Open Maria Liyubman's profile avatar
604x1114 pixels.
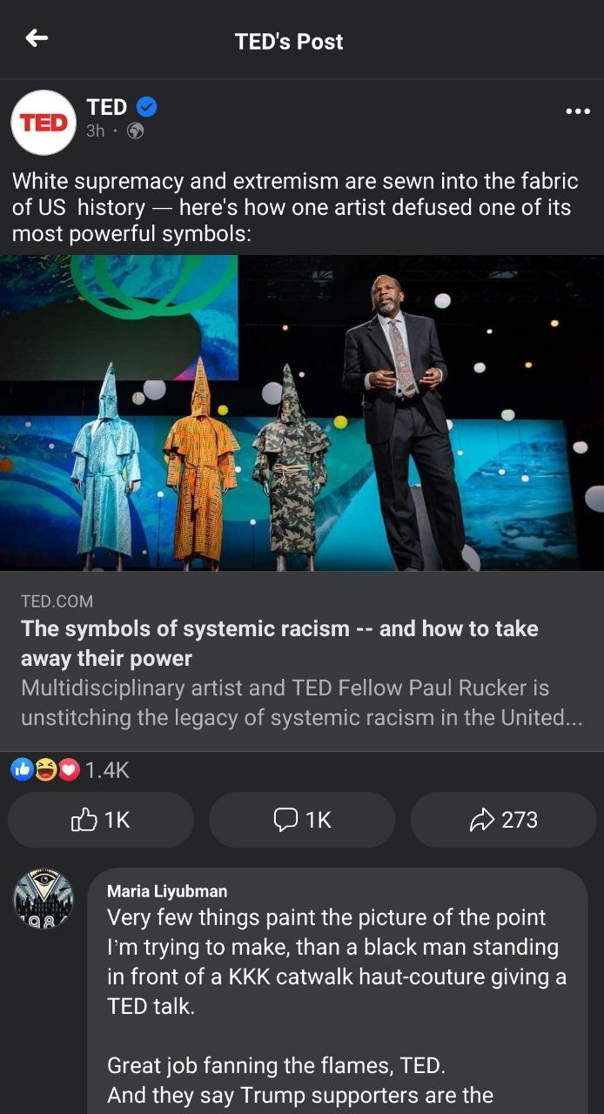(44, 899)
